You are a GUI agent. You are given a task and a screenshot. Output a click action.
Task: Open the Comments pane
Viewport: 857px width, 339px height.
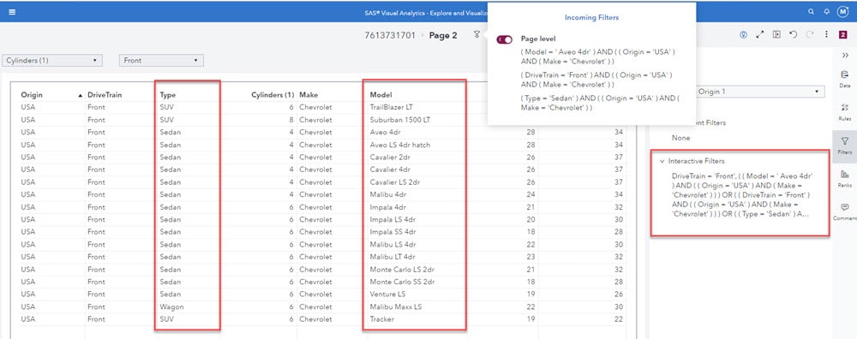click(845, 211)
